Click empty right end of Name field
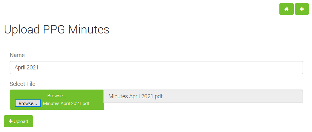312x132 pixels. 279,68
